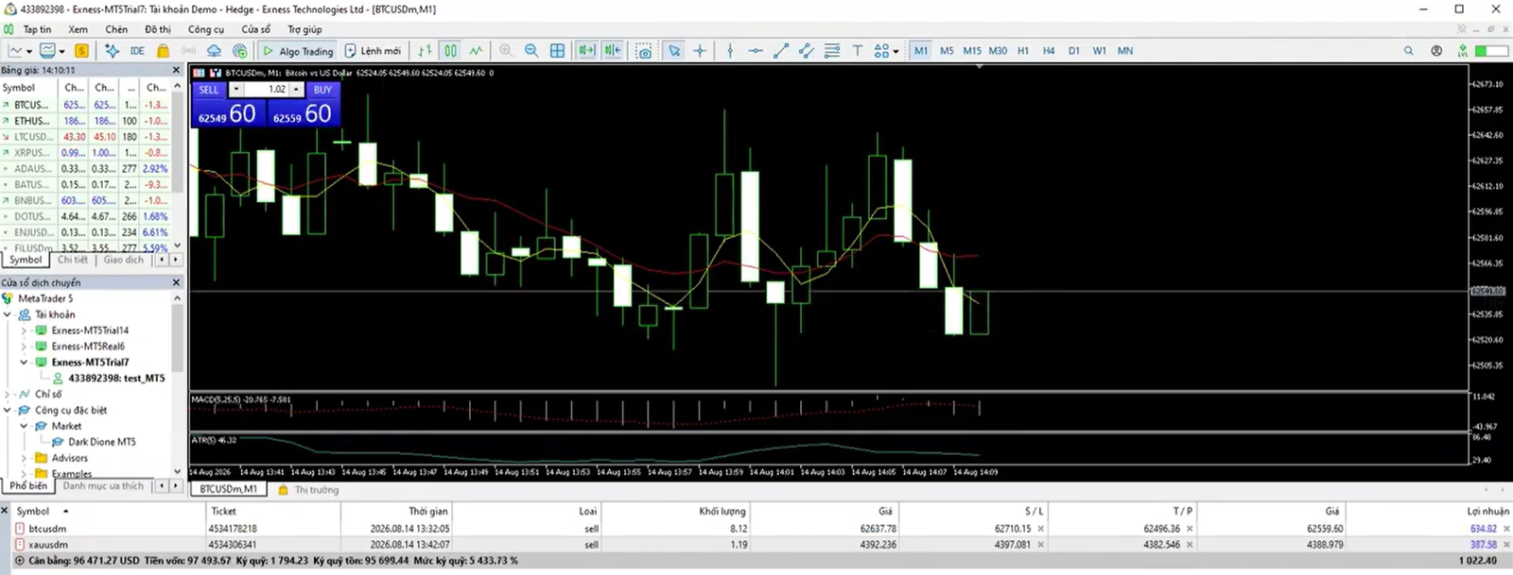Viewport: 1513px width, 575px height.
Task: Select Dark Dione MT5 in navigator
Action: [x=101, y=442]
